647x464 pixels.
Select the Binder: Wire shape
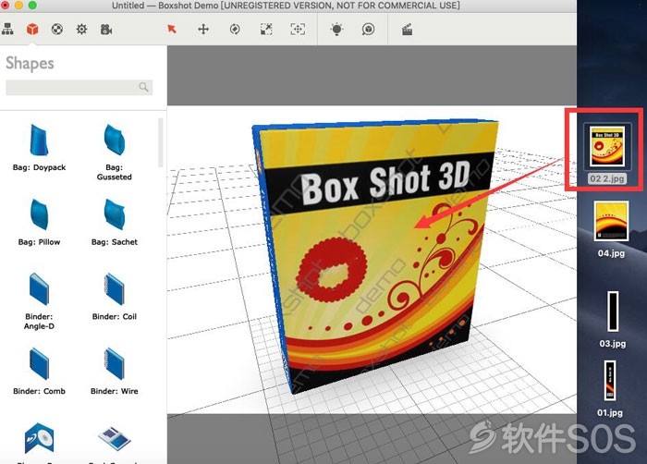click(x=115, y=372)
